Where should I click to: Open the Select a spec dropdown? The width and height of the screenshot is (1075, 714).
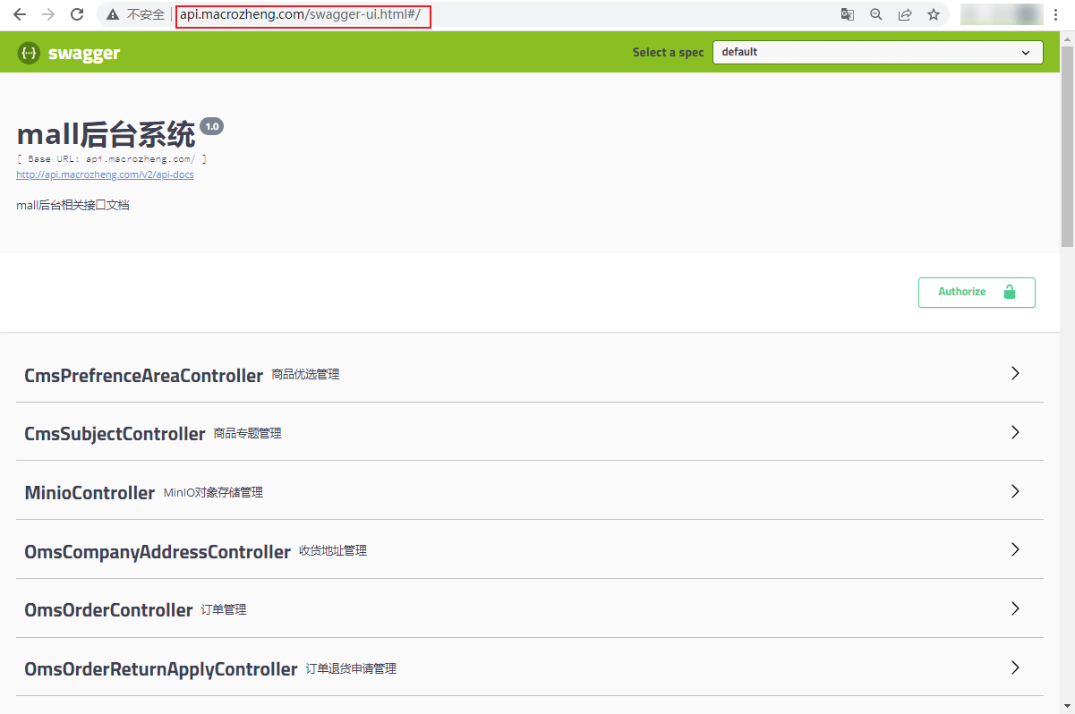click(878, 52)
